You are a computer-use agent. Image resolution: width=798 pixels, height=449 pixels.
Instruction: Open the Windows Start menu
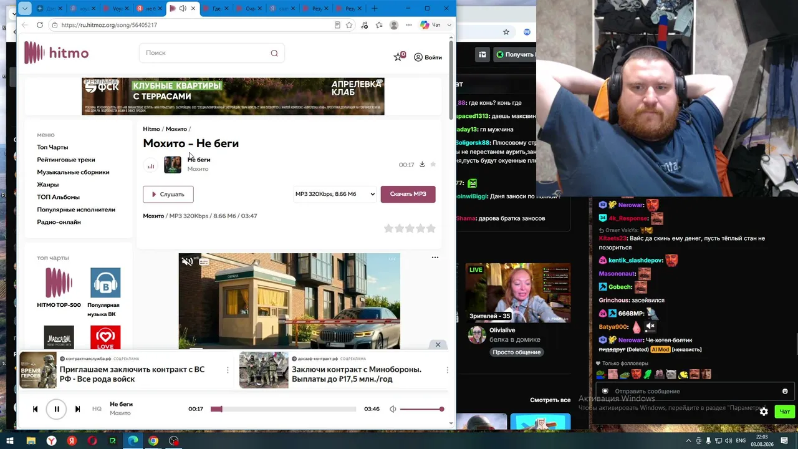(10, 441)
